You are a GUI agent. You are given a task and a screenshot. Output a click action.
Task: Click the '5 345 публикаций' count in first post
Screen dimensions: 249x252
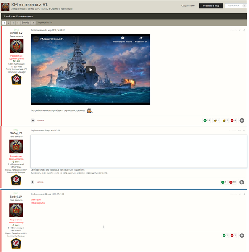click(16, 64)
